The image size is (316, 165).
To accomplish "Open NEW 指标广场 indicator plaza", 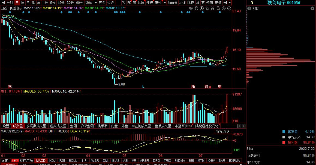I will click(22, 161).
